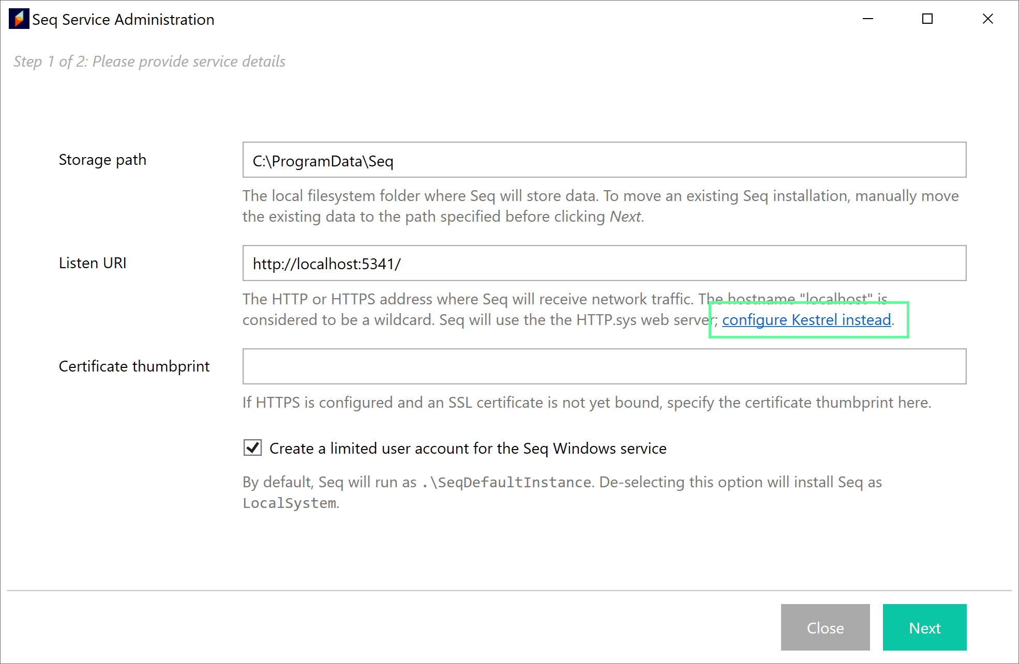Click inside the Storage path field
The image size is (1019, 664).
pos(604,160)
